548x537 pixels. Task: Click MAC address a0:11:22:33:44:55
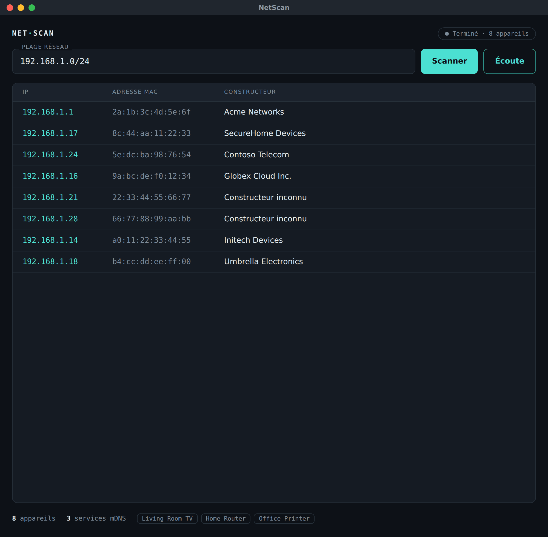click(x=152, y=240)
